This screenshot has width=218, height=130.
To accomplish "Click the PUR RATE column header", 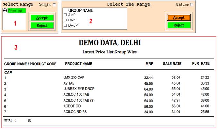I will pyautogui.click(x=201, y=64).
